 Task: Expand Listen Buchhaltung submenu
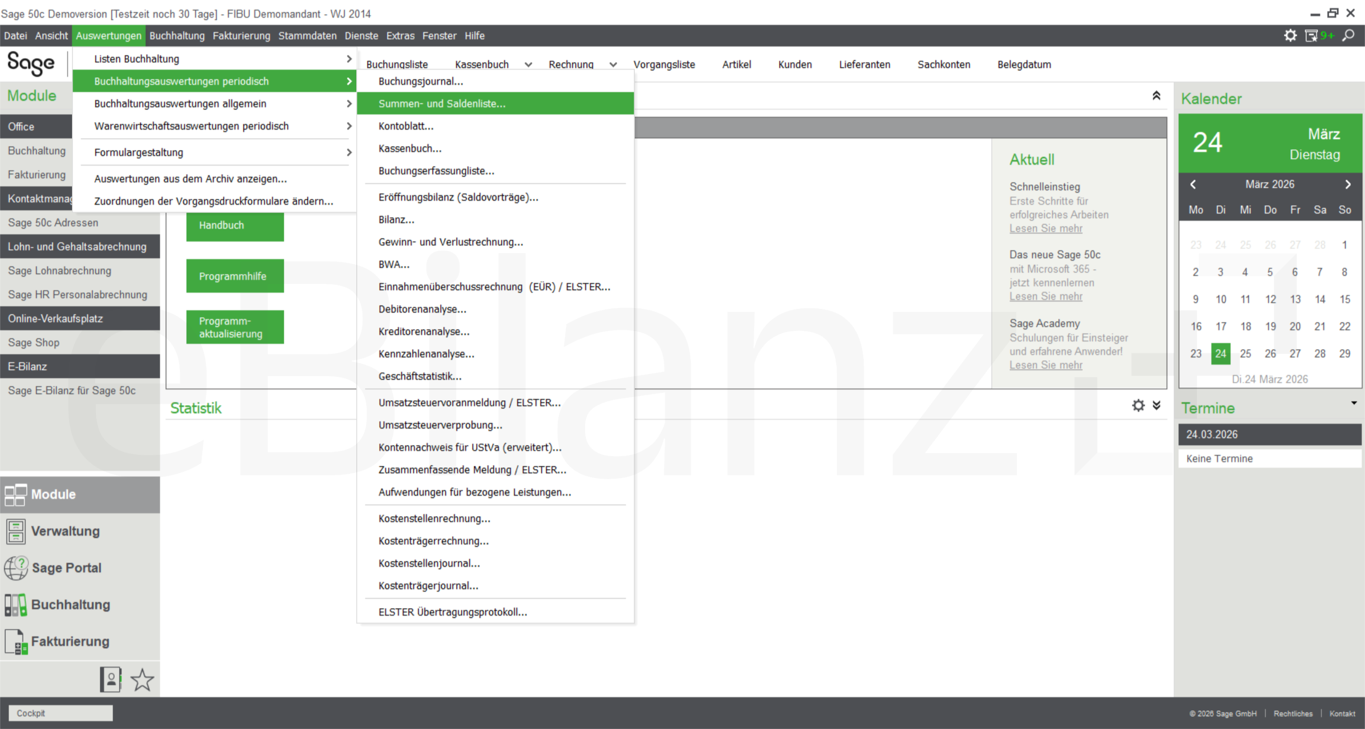[214, 59]
